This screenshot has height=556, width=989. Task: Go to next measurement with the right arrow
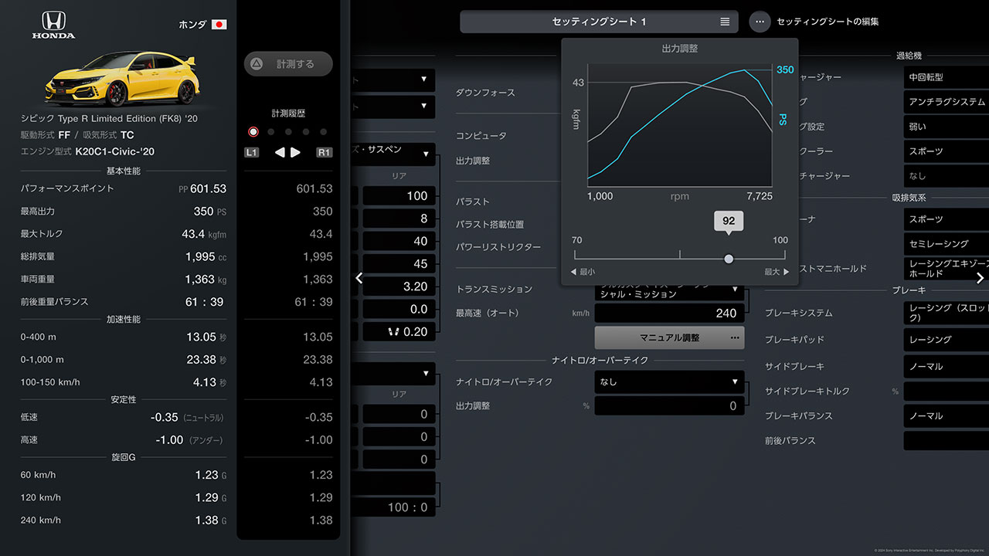[296, 152]
